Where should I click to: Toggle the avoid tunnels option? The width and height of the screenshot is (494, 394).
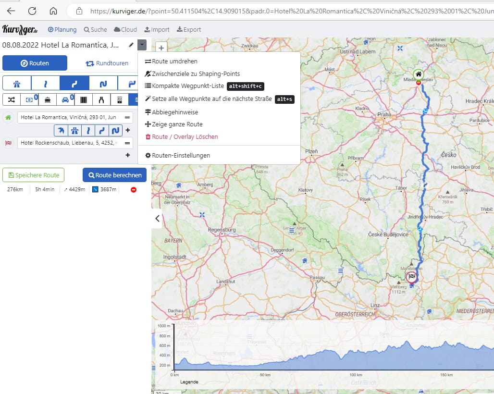click(101, 100)
